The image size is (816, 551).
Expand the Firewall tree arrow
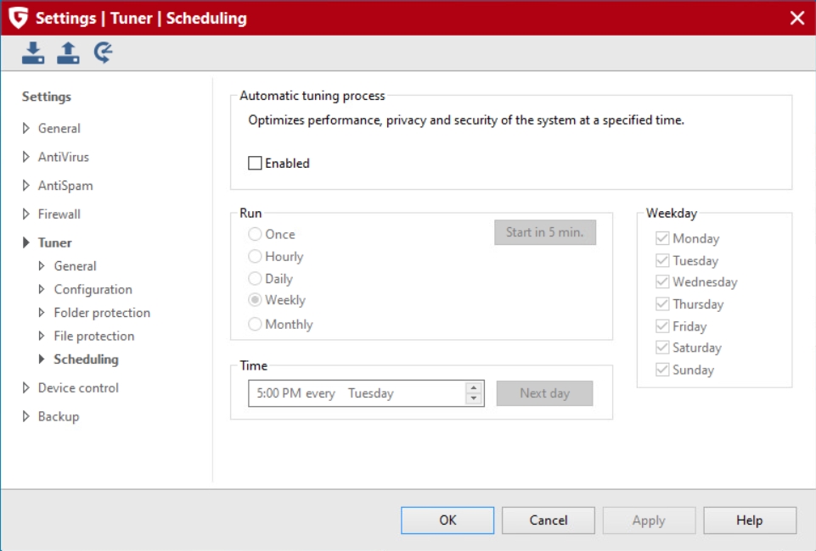pos(26,214)
